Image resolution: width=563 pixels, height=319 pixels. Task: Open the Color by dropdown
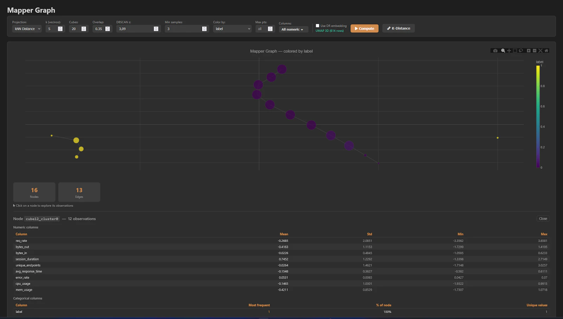[x=232, y=29]
